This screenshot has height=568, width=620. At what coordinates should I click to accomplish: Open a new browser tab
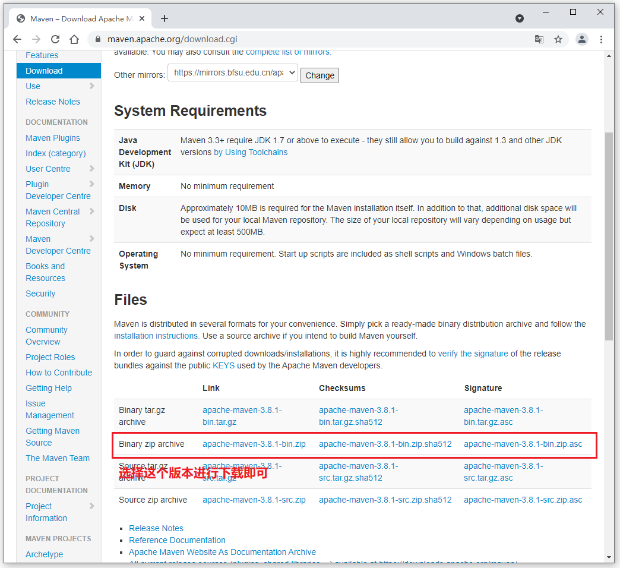165,18
